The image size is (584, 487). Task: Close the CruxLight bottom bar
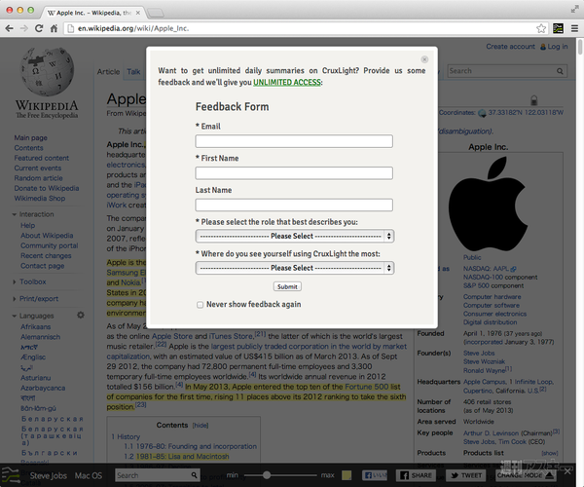pos(567,471)
